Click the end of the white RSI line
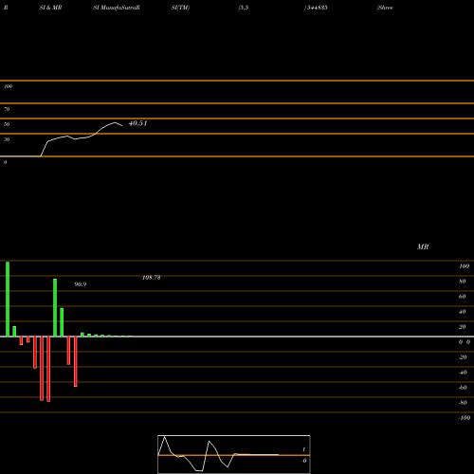This screenshot has height=474, width=474. (x=122, y=126)
